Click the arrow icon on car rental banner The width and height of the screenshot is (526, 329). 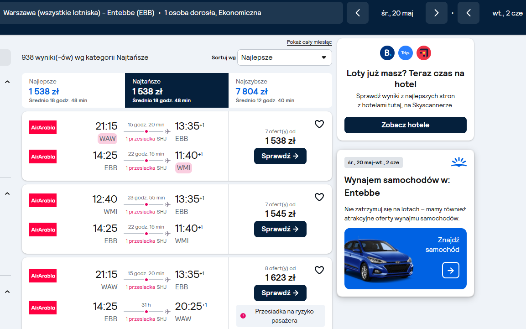(451, 270)
